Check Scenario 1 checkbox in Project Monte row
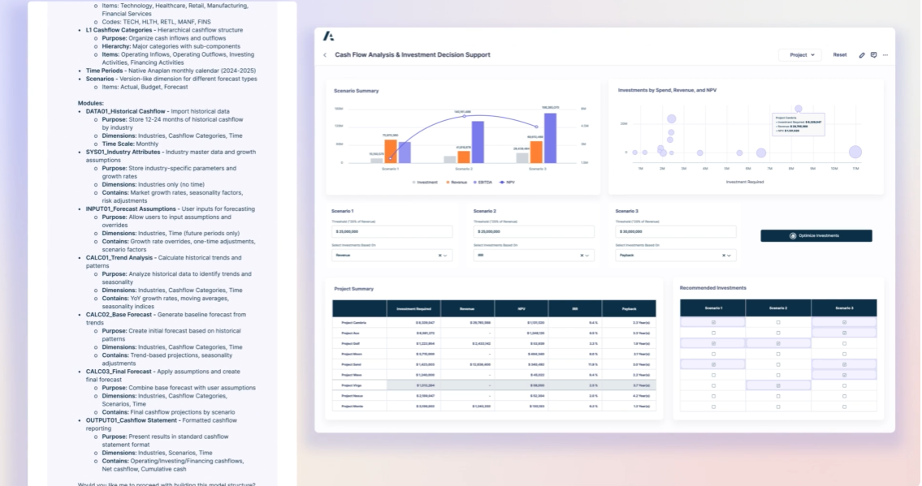This screenshot has width=922, height=486. click(713, 406)
